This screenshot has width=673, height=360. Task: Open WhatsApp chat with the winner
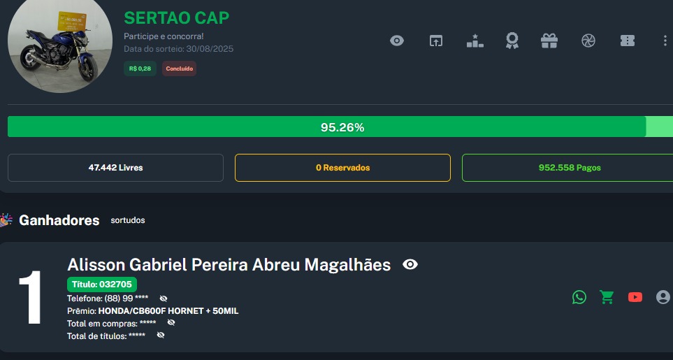pyautogui.click(x=579, y=297)
